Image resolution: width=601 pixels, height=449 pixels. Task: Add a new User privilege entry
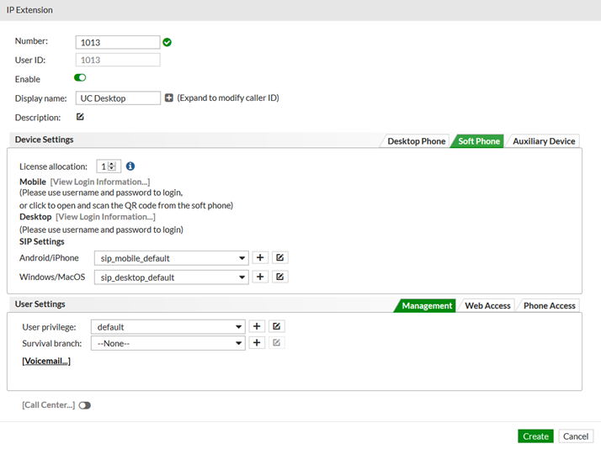(x=258, y=326)
